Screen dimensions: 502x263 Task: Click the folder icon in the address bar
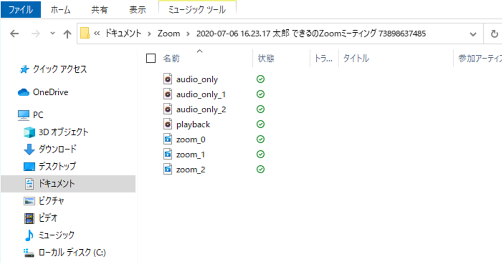(x=85, y=34)
